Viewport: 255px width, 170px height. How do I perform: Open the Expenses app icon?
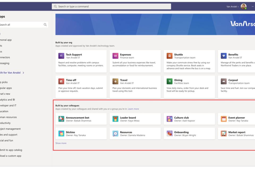(x=115, y=56)
